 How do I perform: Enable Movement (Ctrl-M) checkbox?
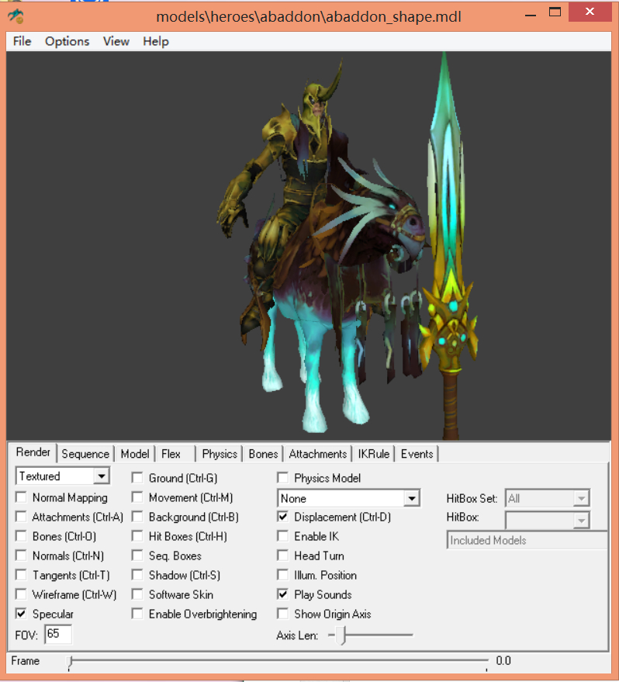click(x=137, y=497)
